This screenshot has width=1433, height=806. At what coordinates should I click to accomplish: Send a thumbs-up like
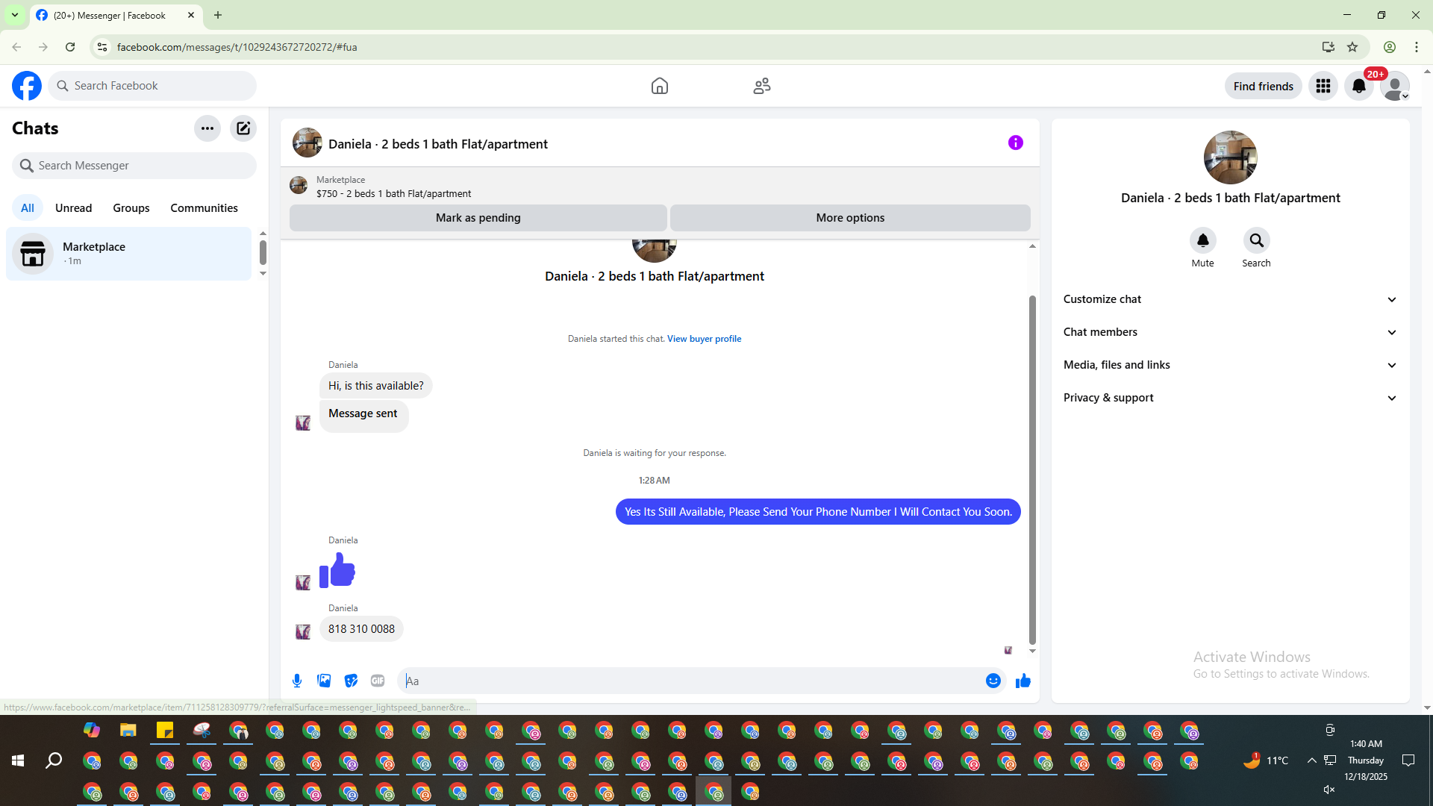[x=1023, y=681]
